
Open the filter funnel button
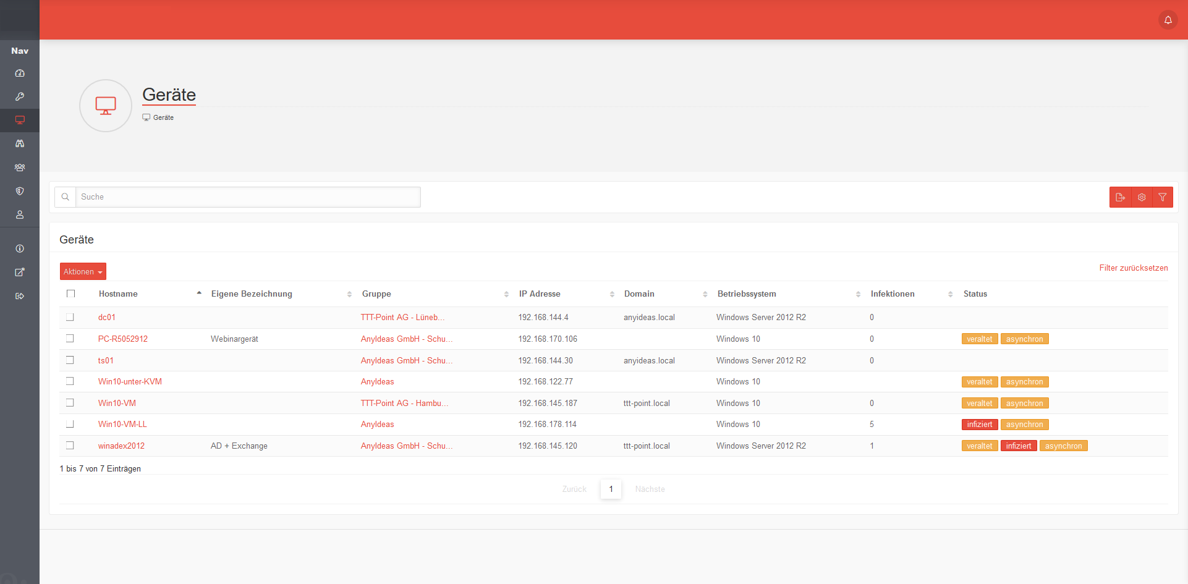tap(1163, 197)
